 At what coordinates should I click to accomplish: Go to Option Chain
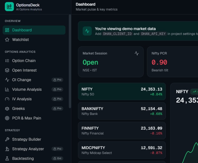tap(34, 61)
